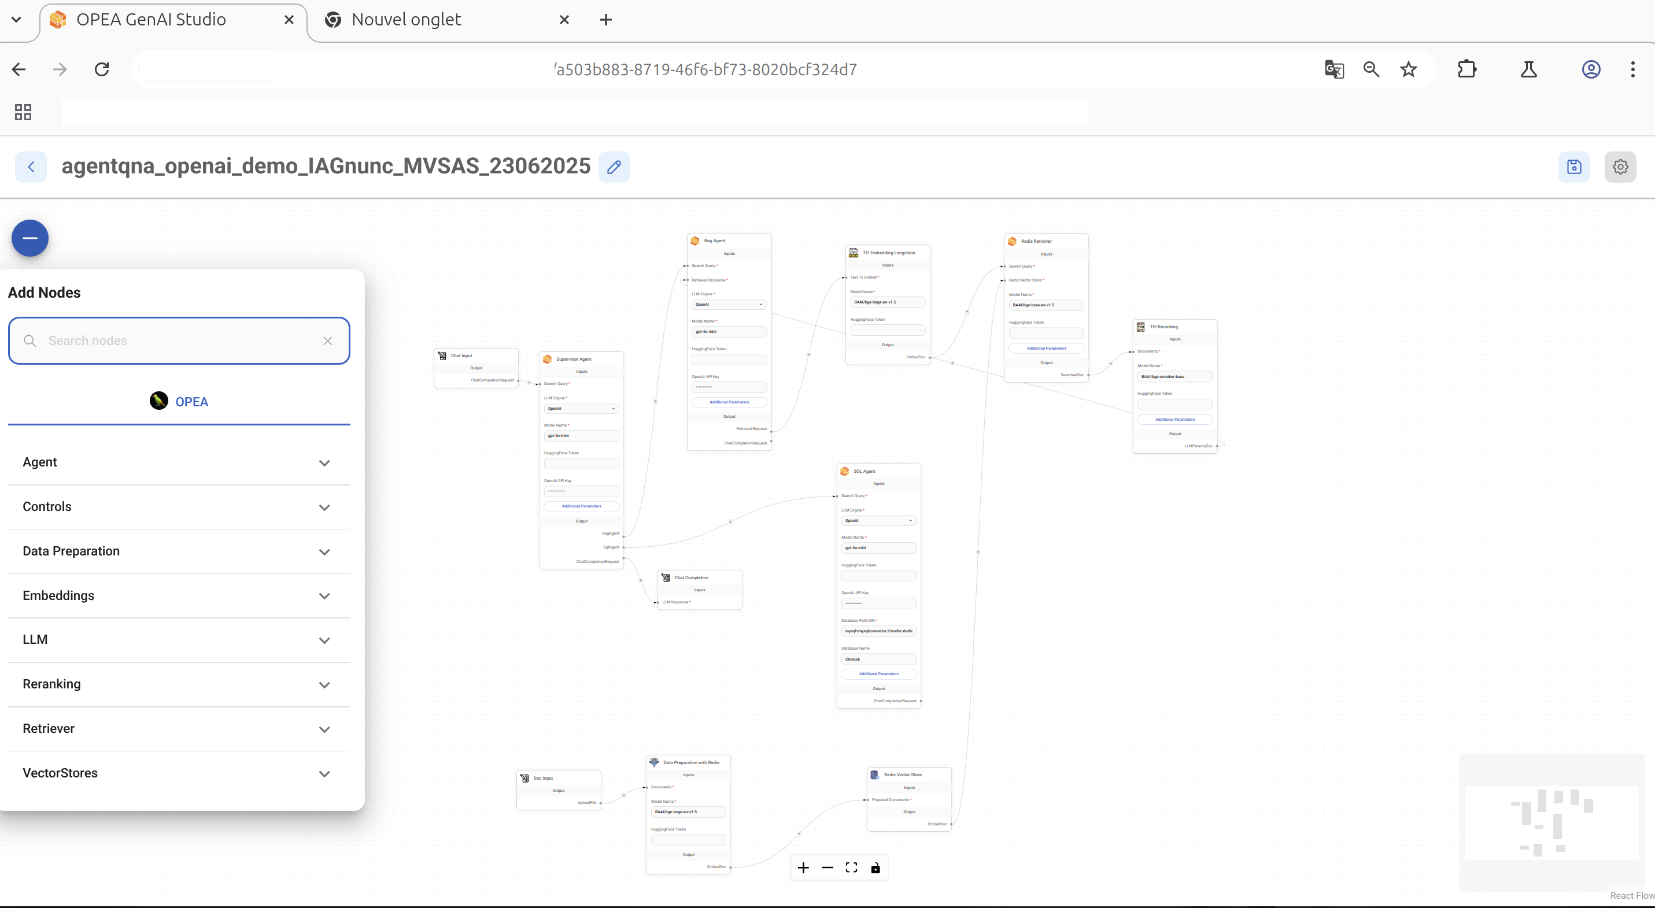Image resolution: width=1655 pixels, height=908 pixels.
Task: Select the Chat Completion node icon
Action: click(666, 578)
